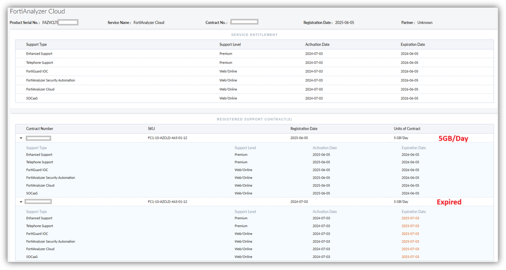
Task: Click the redacted contract number registered 2025-06-05
Action: pyautogui.click(x=38, y=138)
